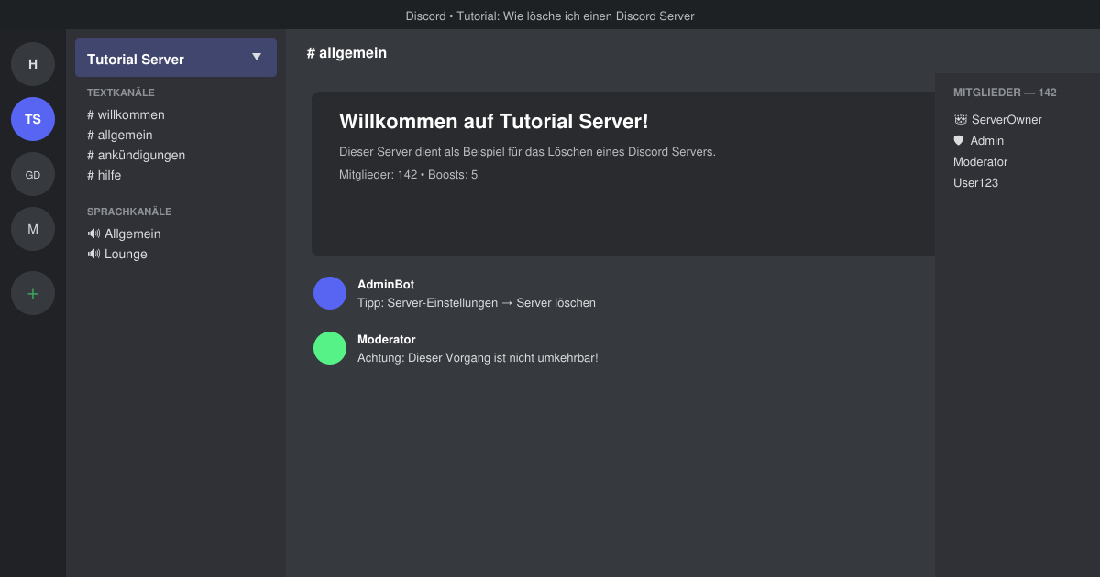The image size is (1100, 577).
Task: Select ServerOwner in the member list
Action: (x=997, y=119)
